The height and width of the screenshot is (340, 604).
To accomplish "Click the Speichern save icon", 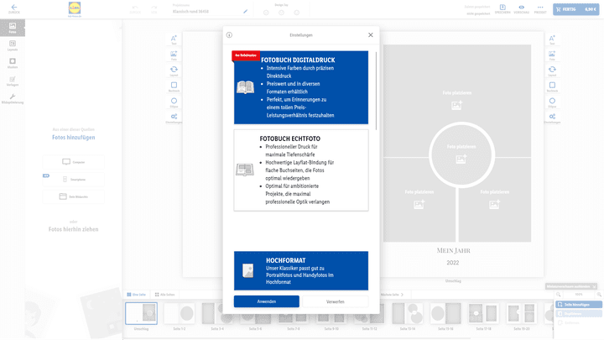I will (x=502, y=8).
